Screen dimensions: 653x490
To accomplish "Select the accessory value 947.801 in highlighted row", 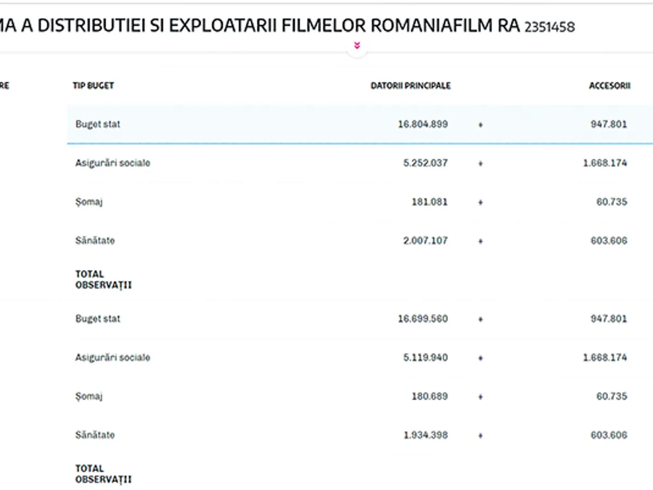I will pyautogui.click(x=608, y=124).
